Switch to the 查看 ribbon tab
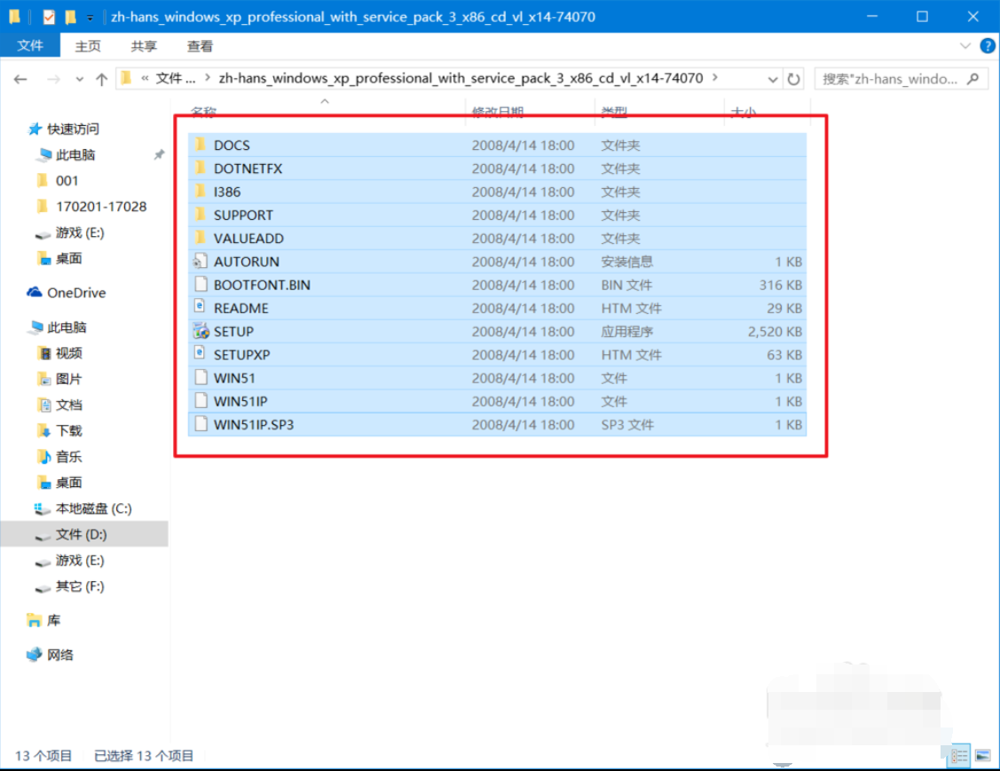Image resolution: width=1000 pixels, height=771 pixels. 200,46
